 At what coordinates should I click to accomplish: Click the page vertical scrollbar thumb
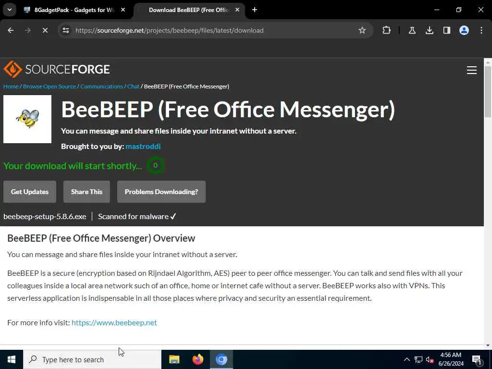point(488,91)
